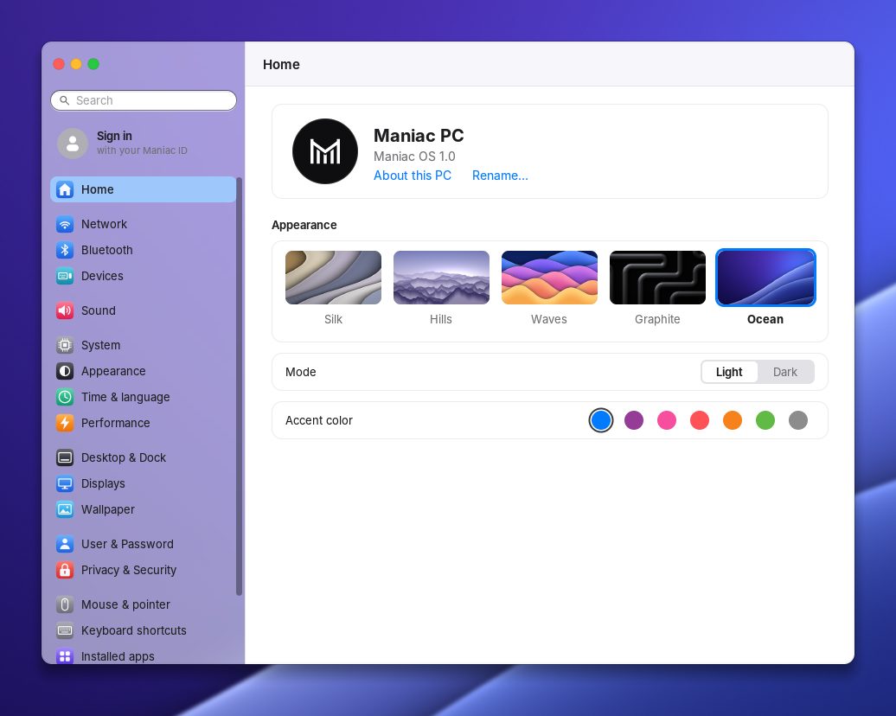Choose the purple accent color
Screen dimensions: 896x716
coord(634,420)
